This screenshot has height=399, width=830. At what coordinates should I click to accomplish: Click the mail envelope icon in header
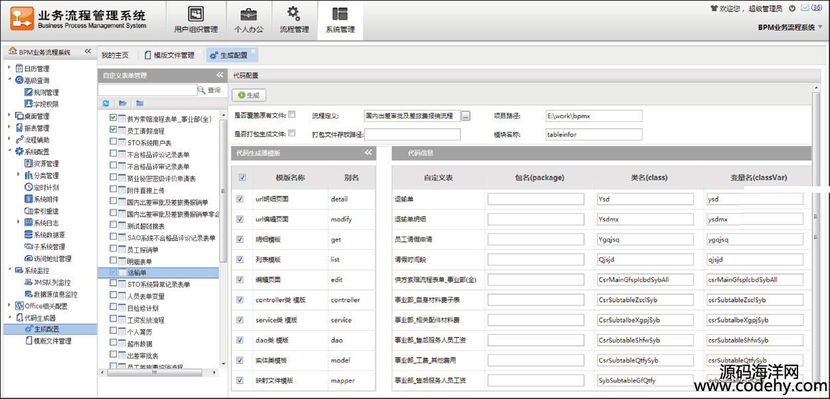tap(805, 9)
